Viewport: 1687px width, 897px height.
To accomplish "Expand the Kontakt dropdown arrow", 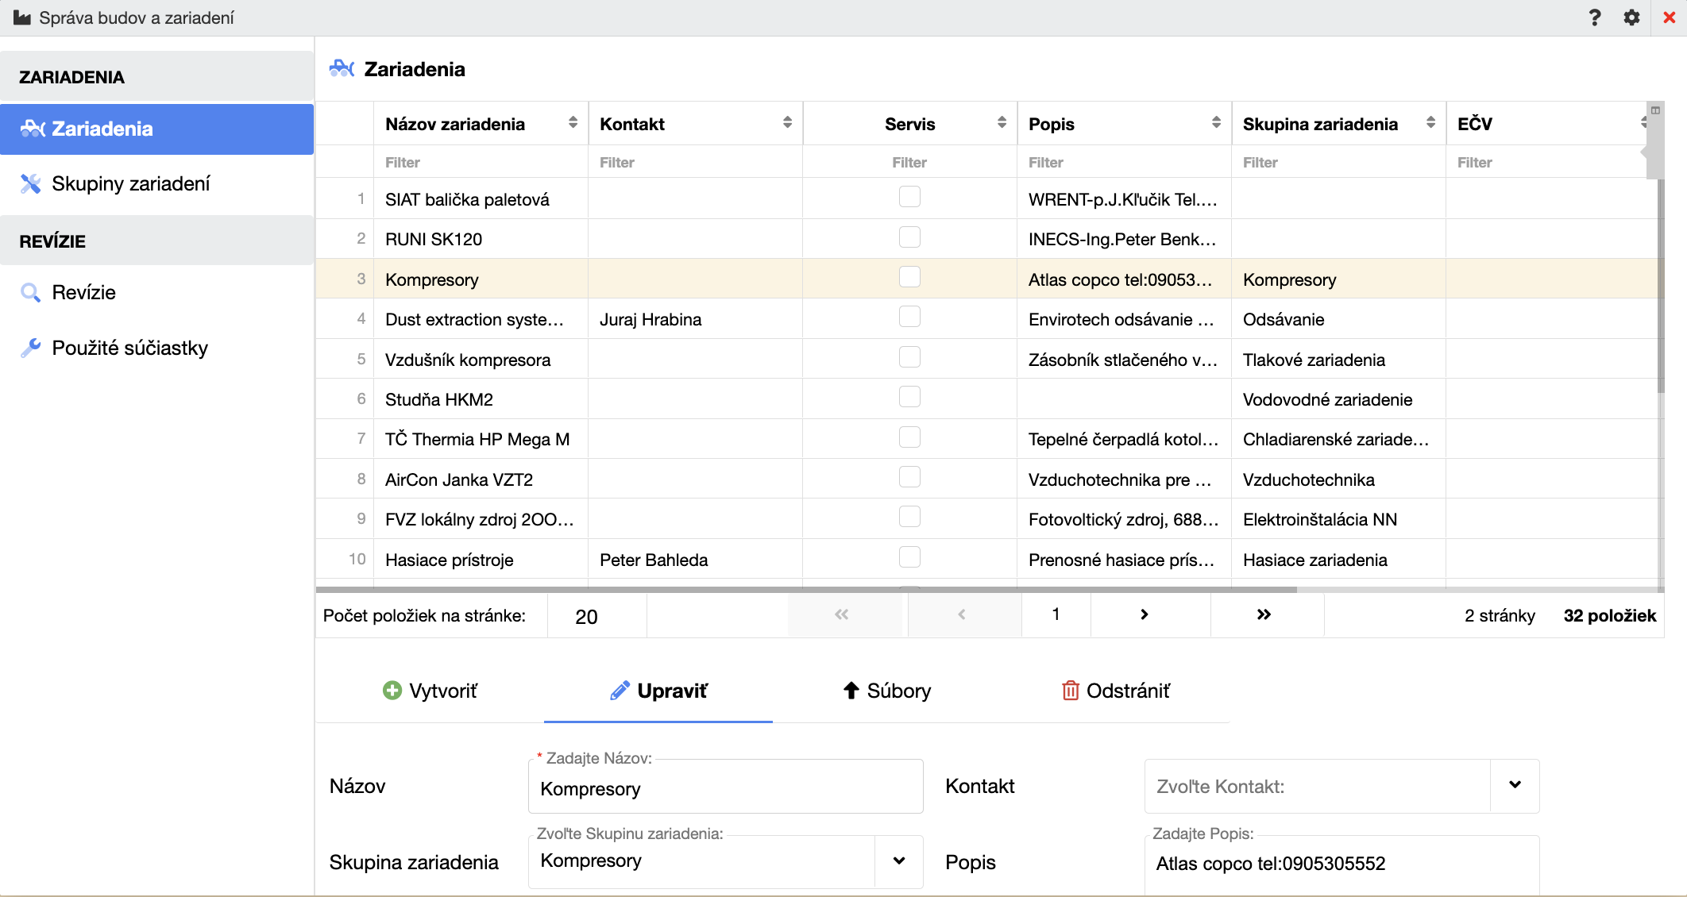I will [1515, 785].
